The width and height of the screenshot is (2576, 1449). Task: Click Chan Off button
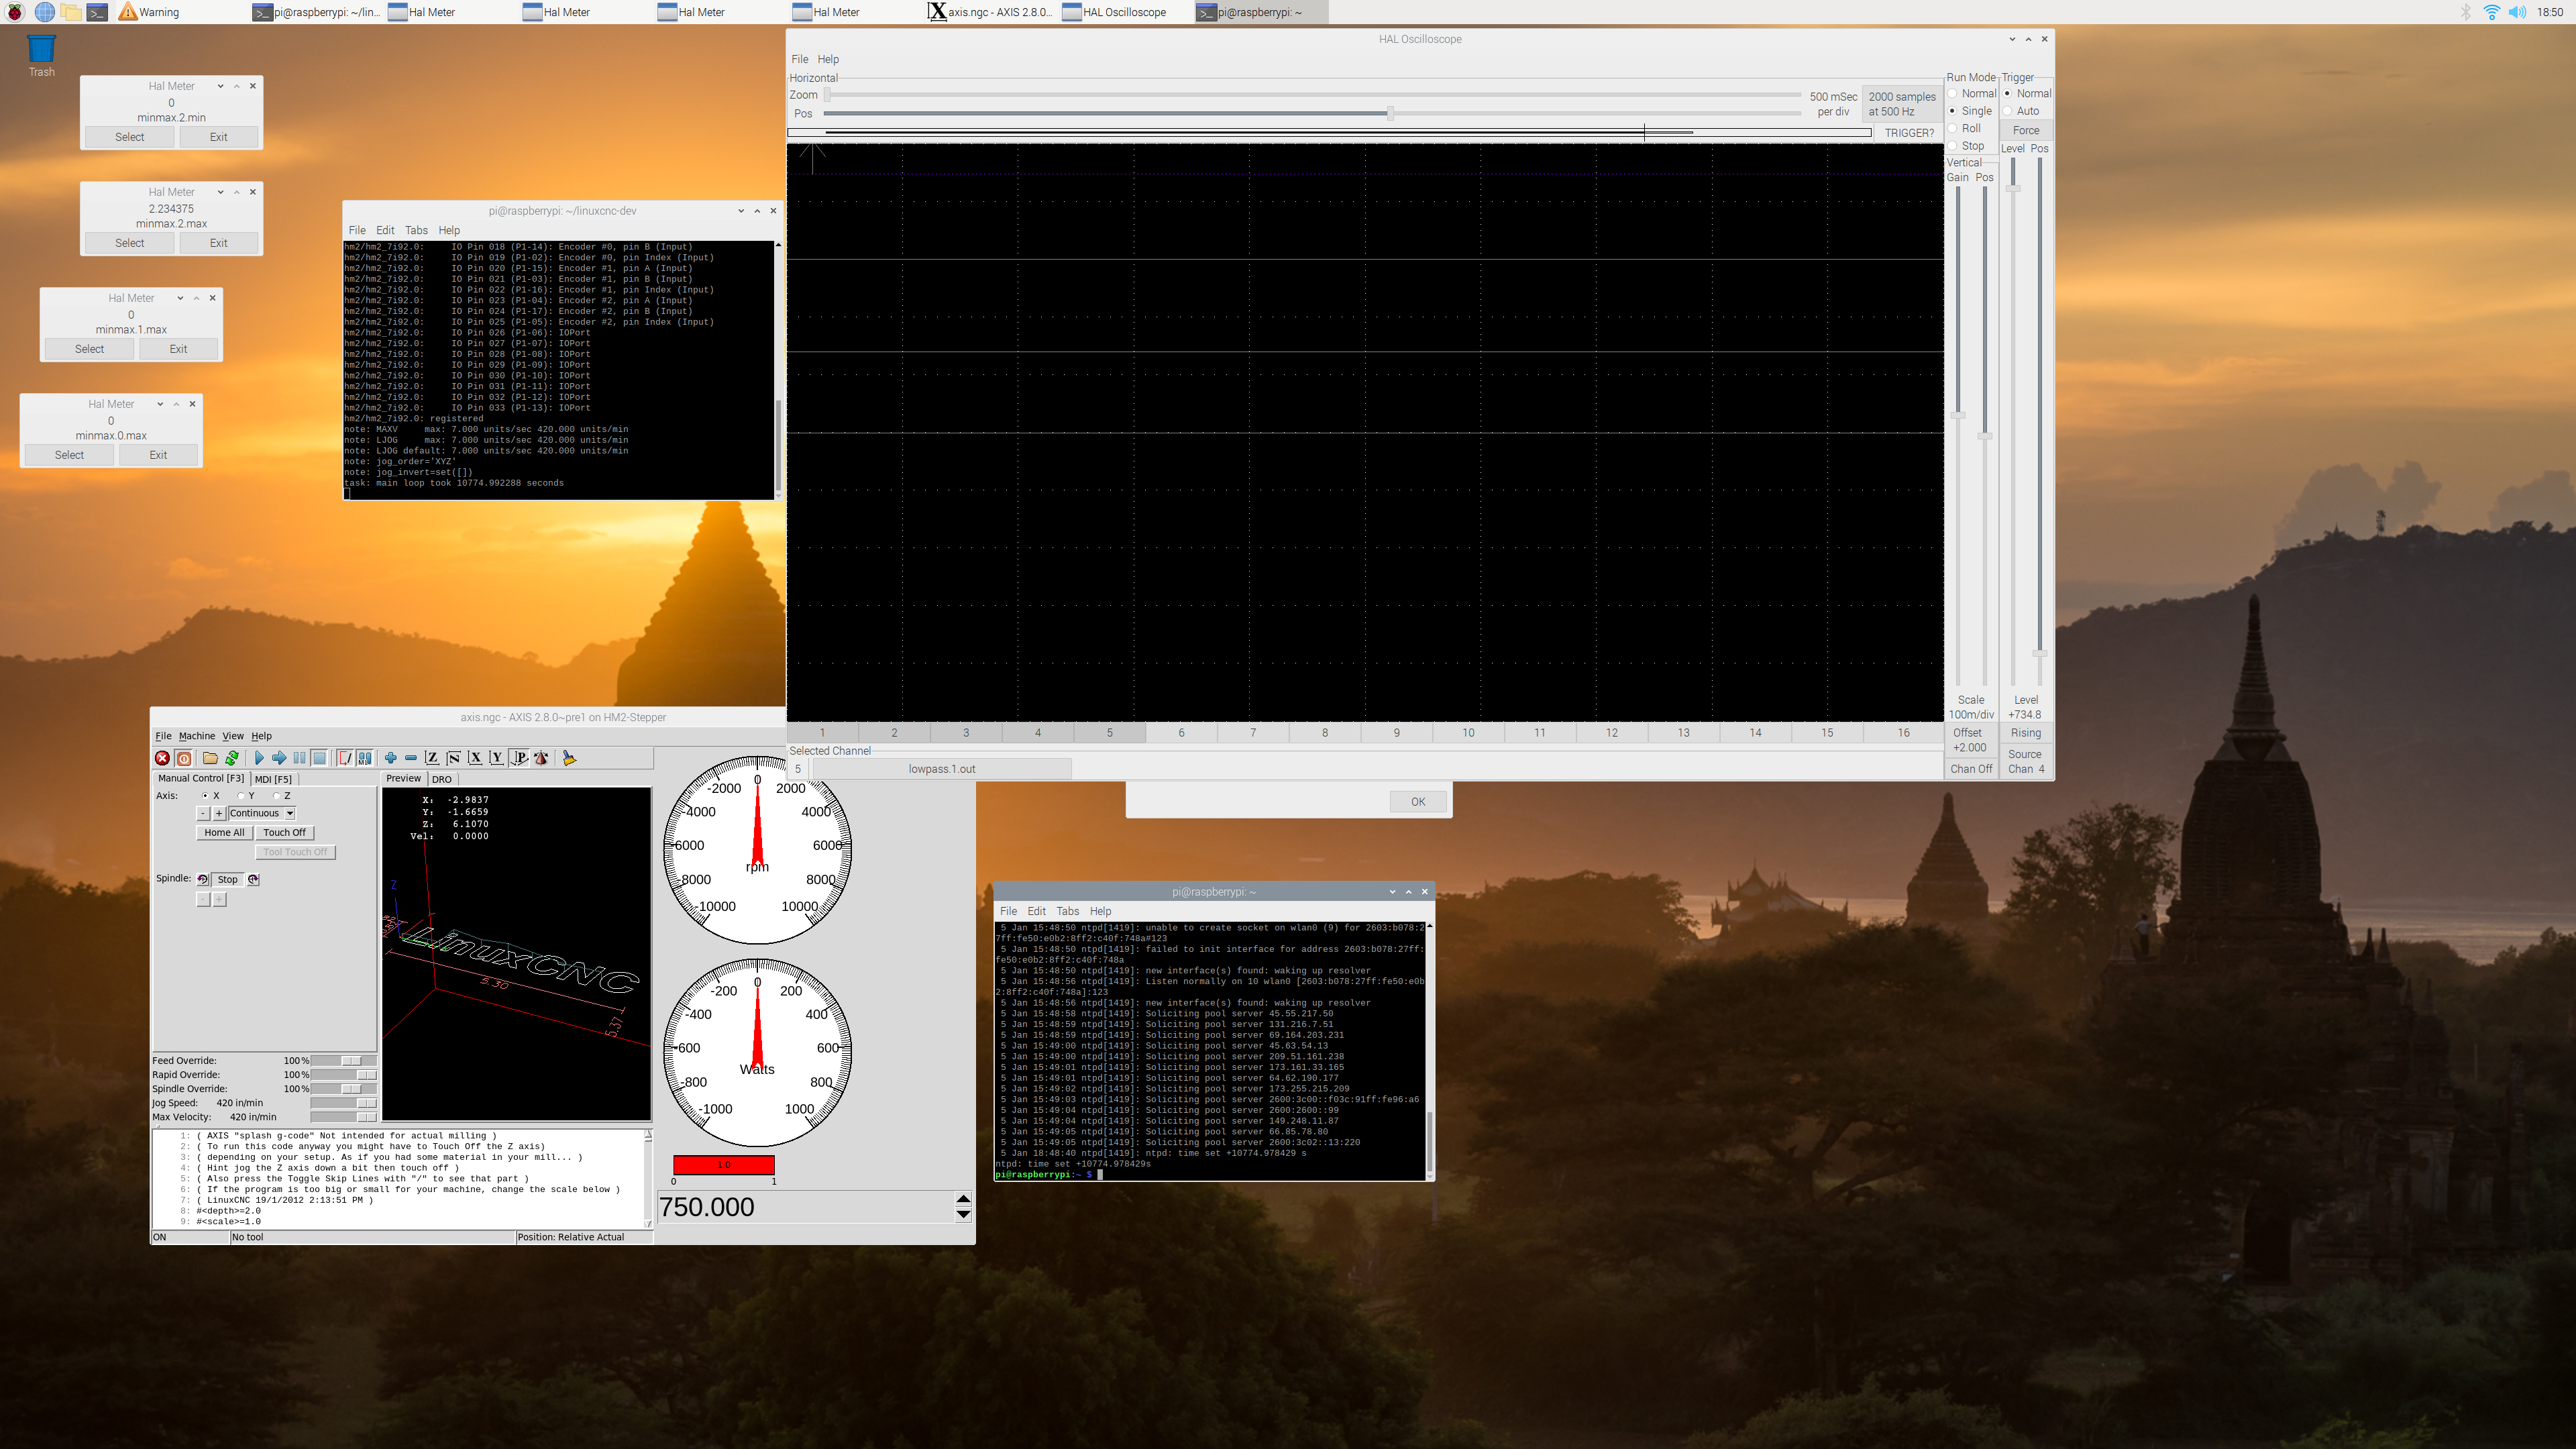(1971, 769)
